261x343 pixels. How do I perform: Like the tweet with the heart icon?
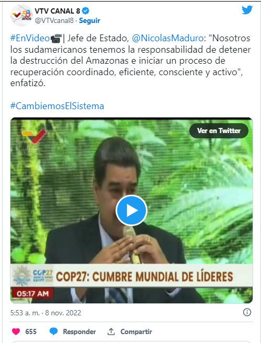click(x=16, y=332)
